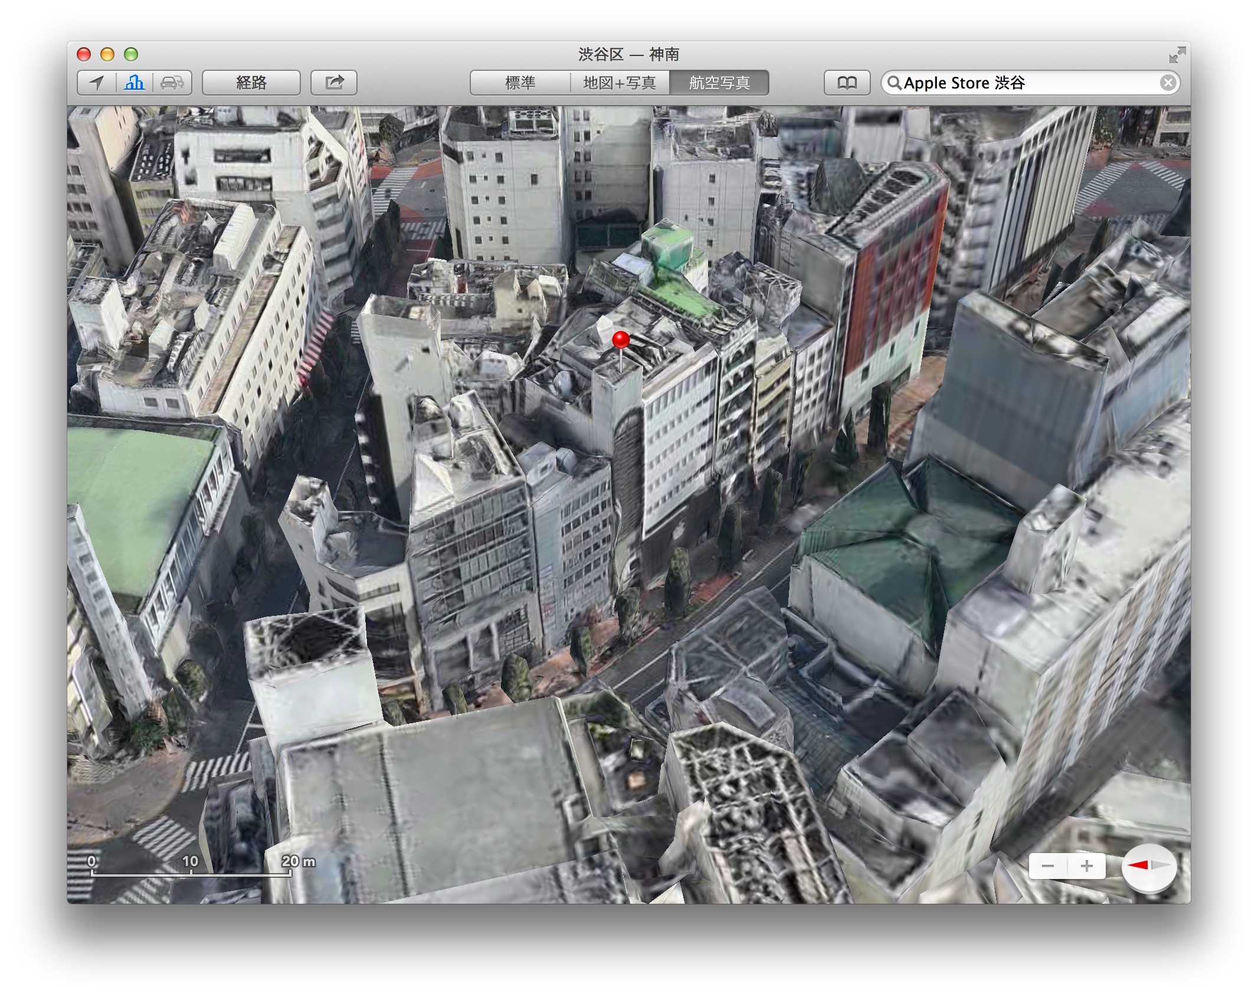
Task: Click the Apple Store 渋谷 search field
Action: click(x=1027, y=83)
